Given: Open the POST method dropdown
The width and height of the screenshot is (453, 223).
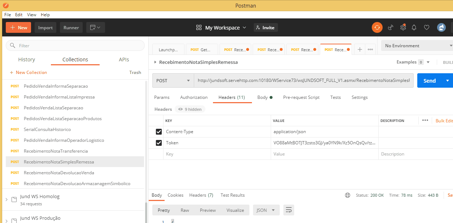Looking at the screenshot, I should [173, 81].
